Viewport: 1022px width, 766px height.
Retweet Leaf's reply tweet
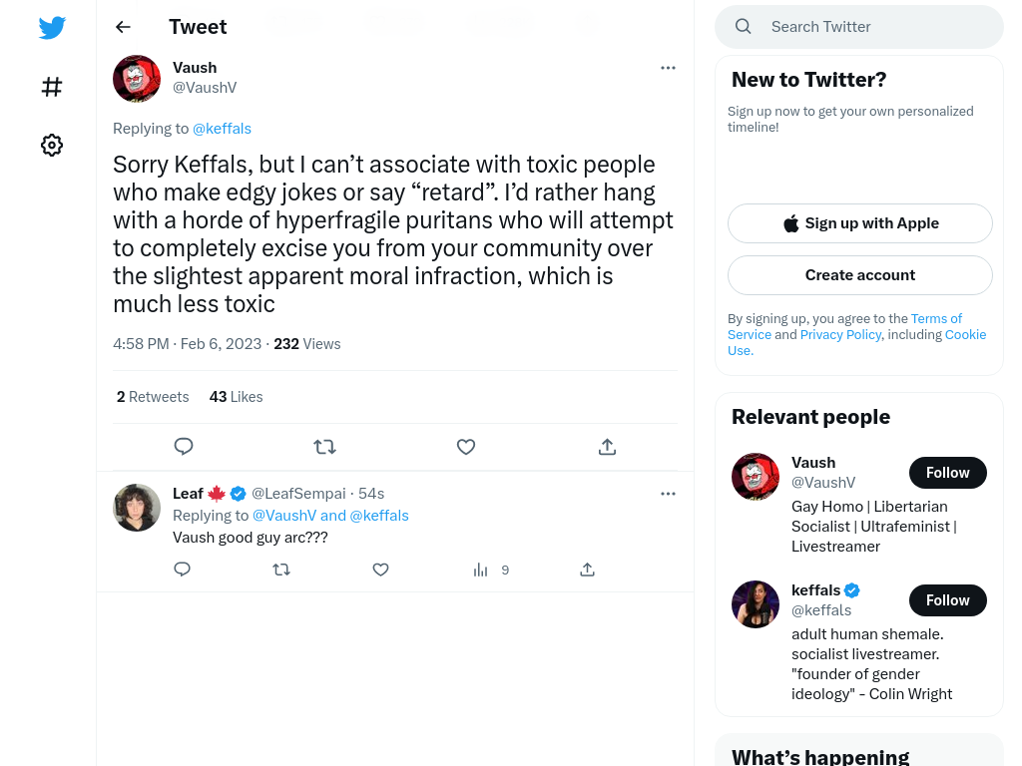pyautogui.click(x=281, y=570)
